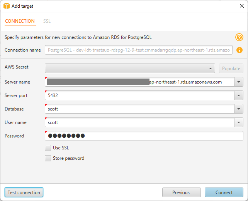
Task: Click the Connect button
Action: pos(224,192)
